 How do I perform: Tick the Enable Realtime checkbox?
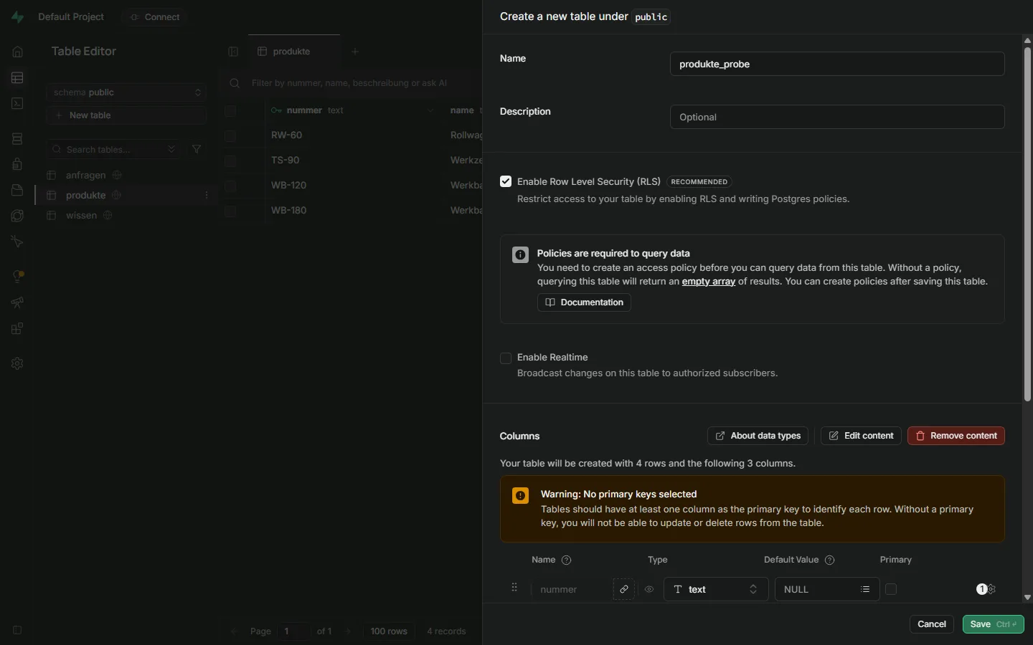506,358
